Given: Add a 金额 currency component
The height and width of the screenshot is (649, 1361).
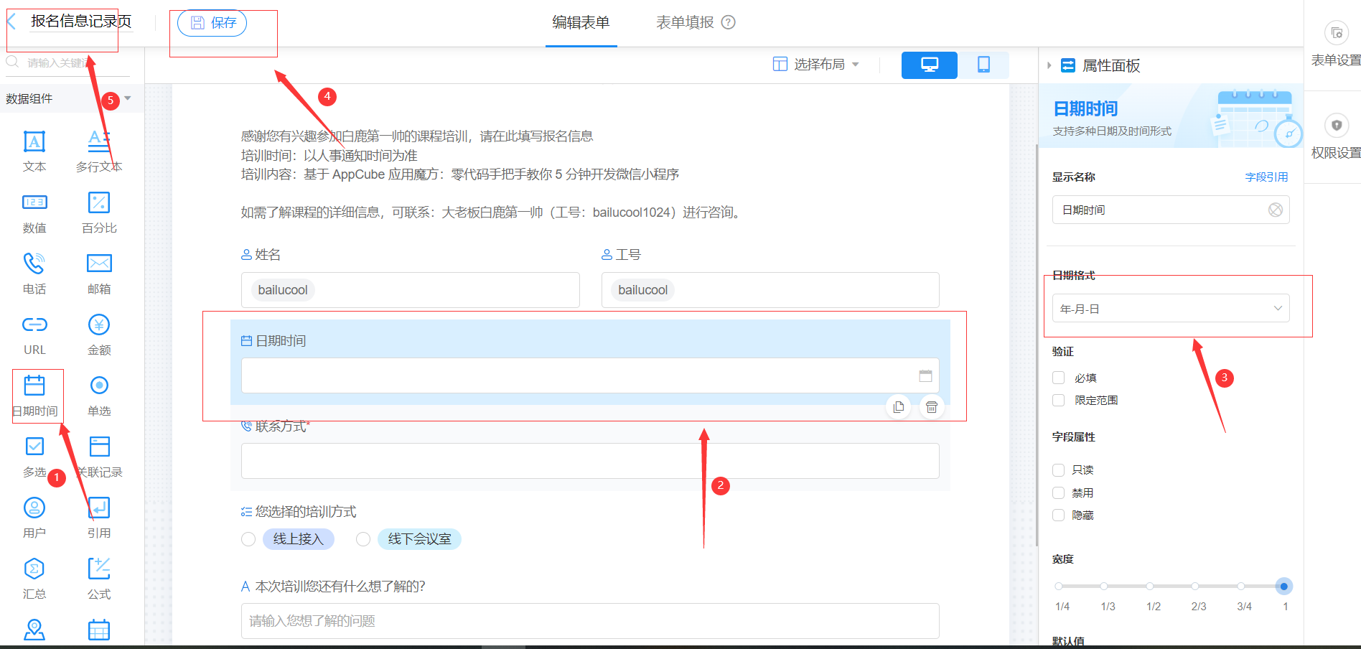Looking at the screenshot, I should [99, 335].
